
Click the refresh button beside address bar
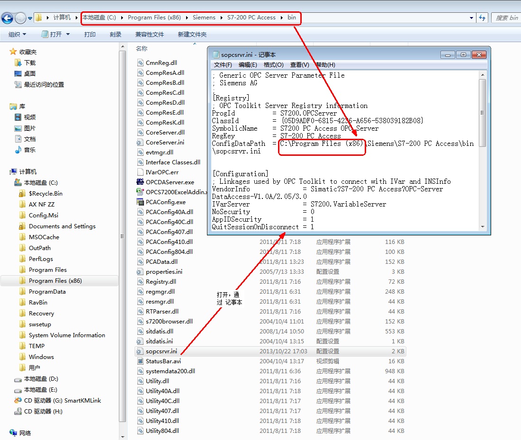pyautogui.click(x=482, y=18)
